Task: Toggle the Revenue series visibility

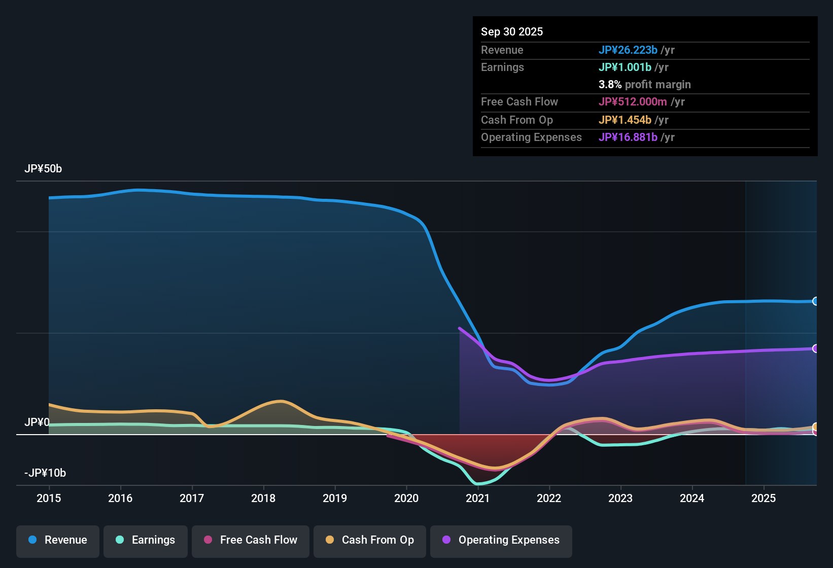Action: 57,540
